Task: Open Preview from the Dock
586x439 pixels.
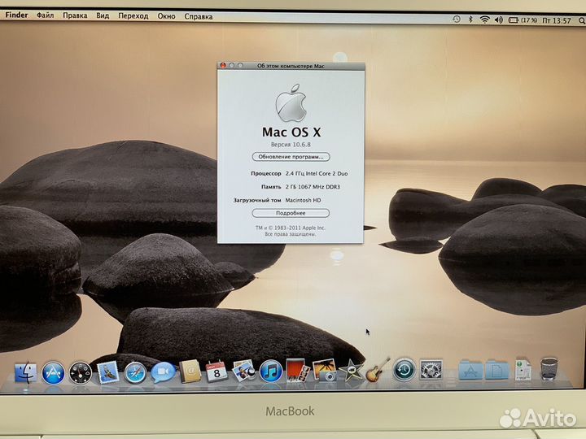Action: pos(243,371)
